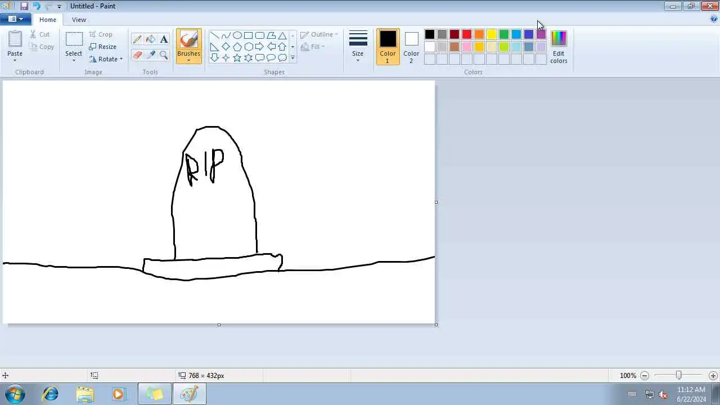Choose the Polygon shape
Screen dimensions: 720x405
(271, 35)
